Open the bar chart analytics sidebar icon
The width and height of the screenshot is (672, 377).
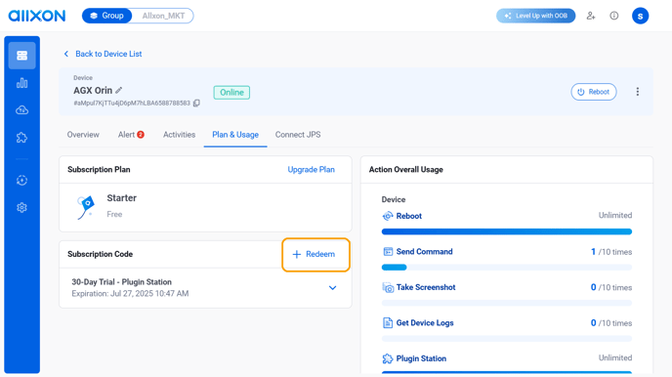coord(21,83)
